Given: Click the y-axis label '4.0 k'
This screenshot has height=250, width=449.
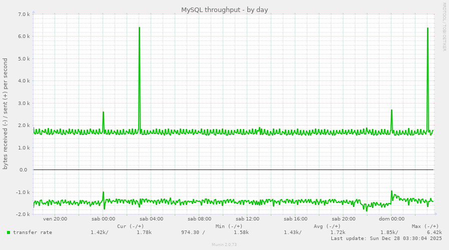Looking at the screenshot, I should click(x=24, y=80).
